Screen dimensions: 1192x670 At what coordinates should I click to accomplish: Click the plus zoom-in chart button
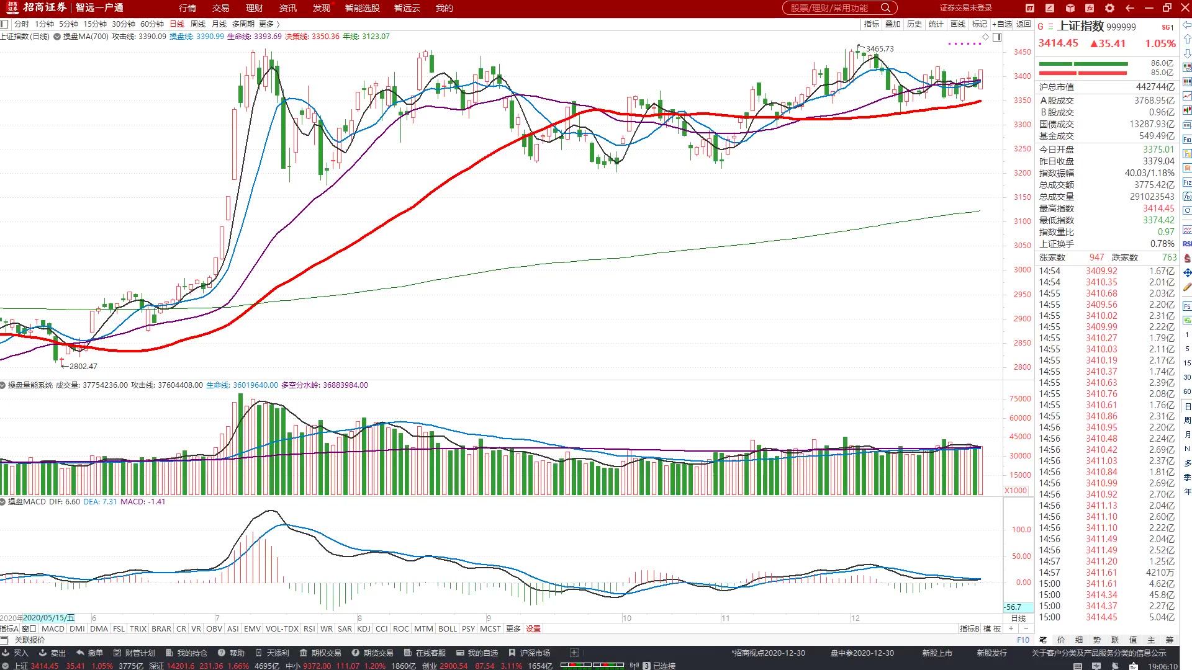click(1011, 628)
